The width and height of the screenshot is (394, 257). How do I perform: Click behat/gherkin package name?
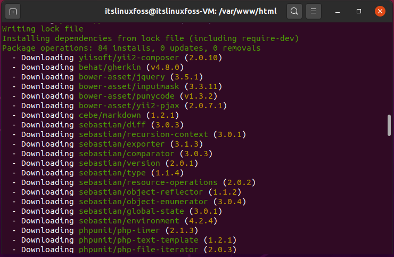pyautogui.click(x=110, y=67)
